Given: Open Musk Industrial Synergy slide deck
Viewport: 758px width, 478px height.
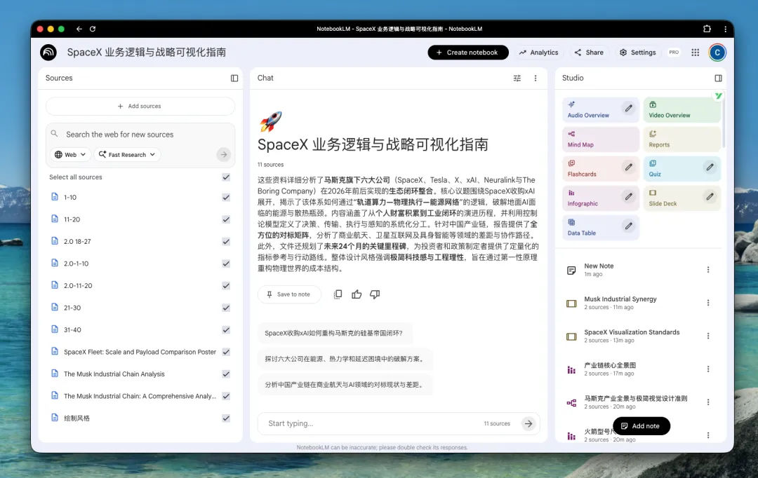Looking at the screenshot, I should [620, 303].
